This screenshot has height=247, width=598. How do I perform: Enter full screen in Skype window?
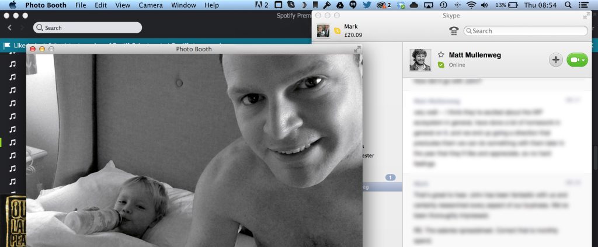point(586,16)
